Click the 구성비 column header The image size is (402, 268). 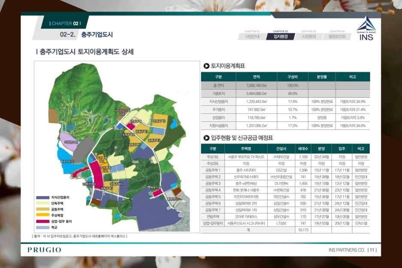292,77
